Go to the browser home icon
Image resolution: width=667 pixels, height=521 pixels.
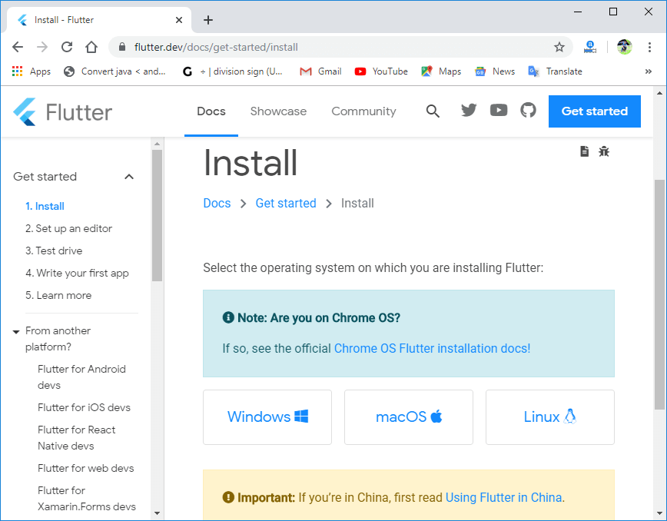coord(91,47)
